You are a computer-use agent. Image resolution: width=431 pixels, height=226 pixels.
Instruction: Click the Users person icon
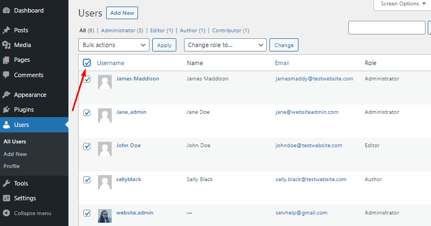point(6,125)
